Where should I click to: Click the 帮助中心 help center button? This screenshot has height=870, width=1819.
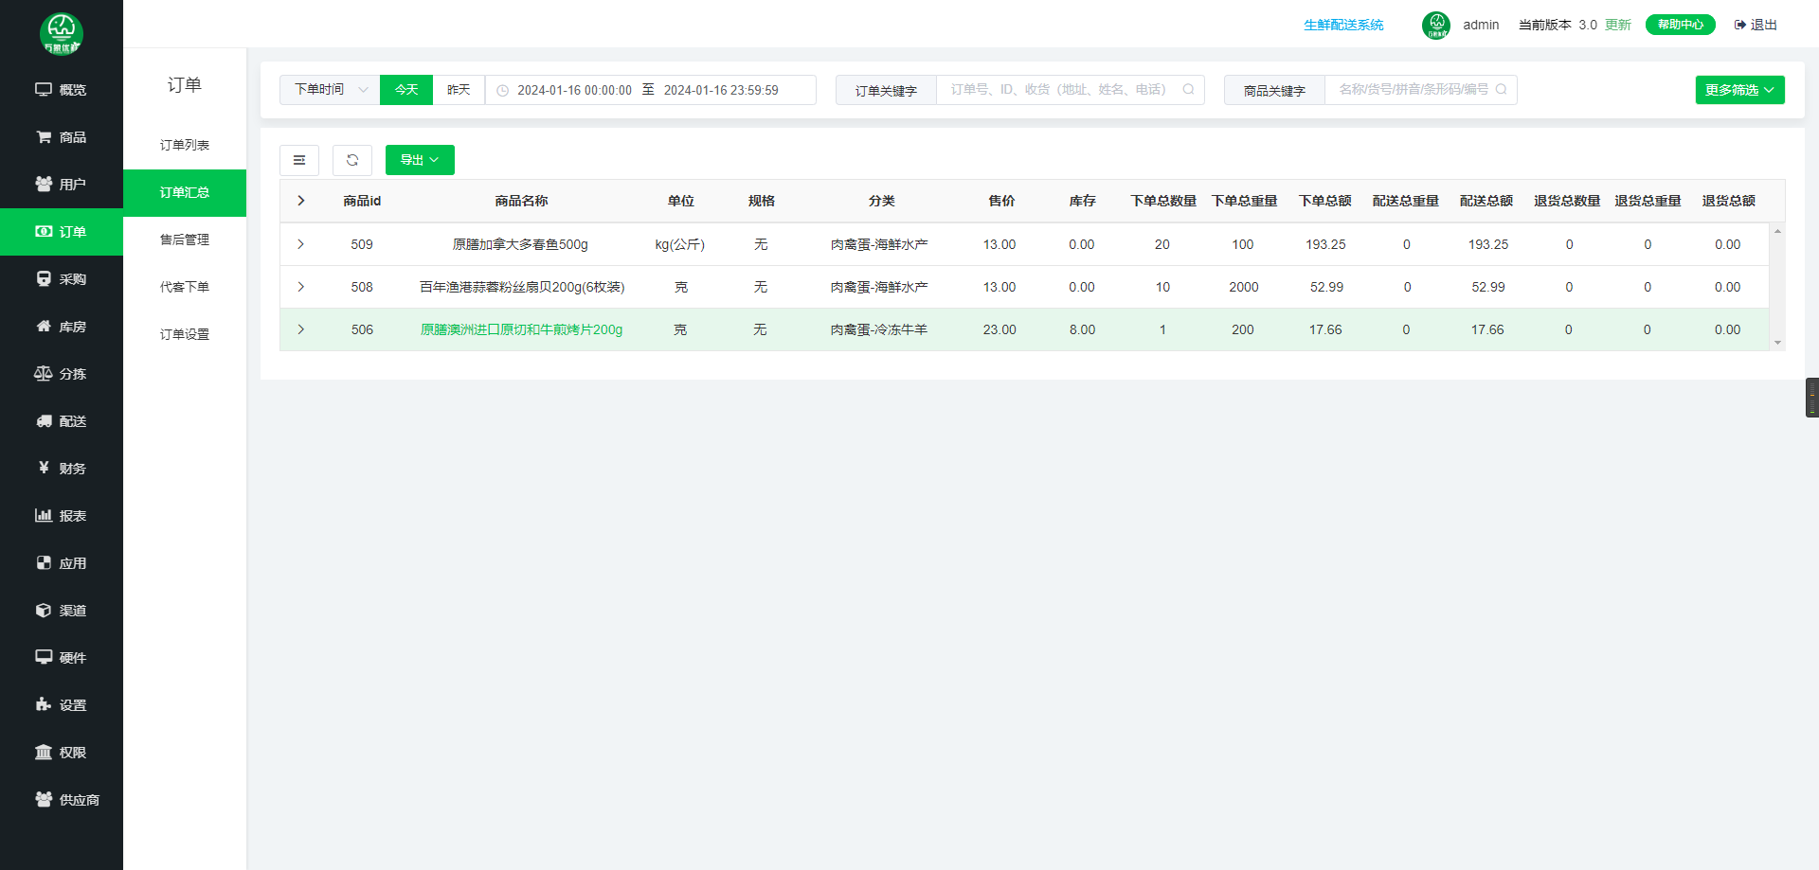tap(1680, 25)
